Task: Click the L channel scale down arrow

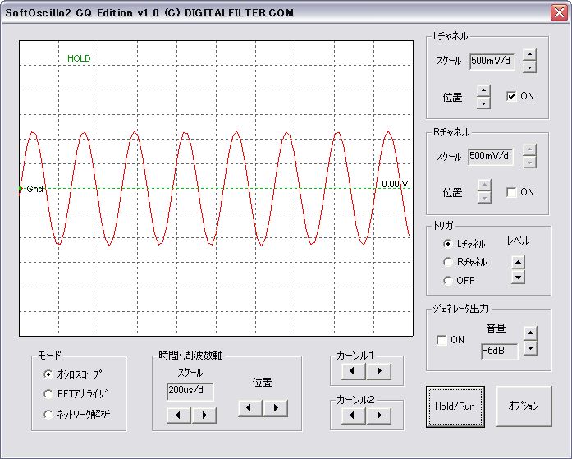Action: [529, 67]
